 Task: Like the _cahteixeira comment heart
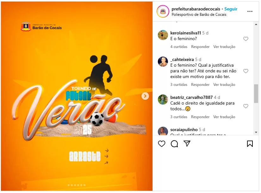246,71
